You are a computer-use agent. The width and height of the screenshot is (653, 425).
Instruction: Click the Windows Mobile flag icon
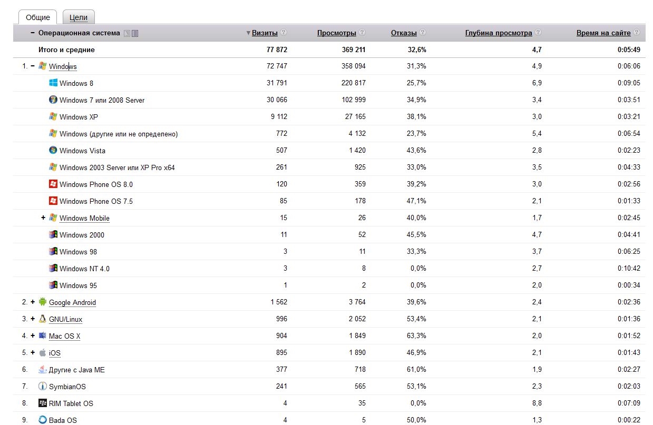(53, 218)
